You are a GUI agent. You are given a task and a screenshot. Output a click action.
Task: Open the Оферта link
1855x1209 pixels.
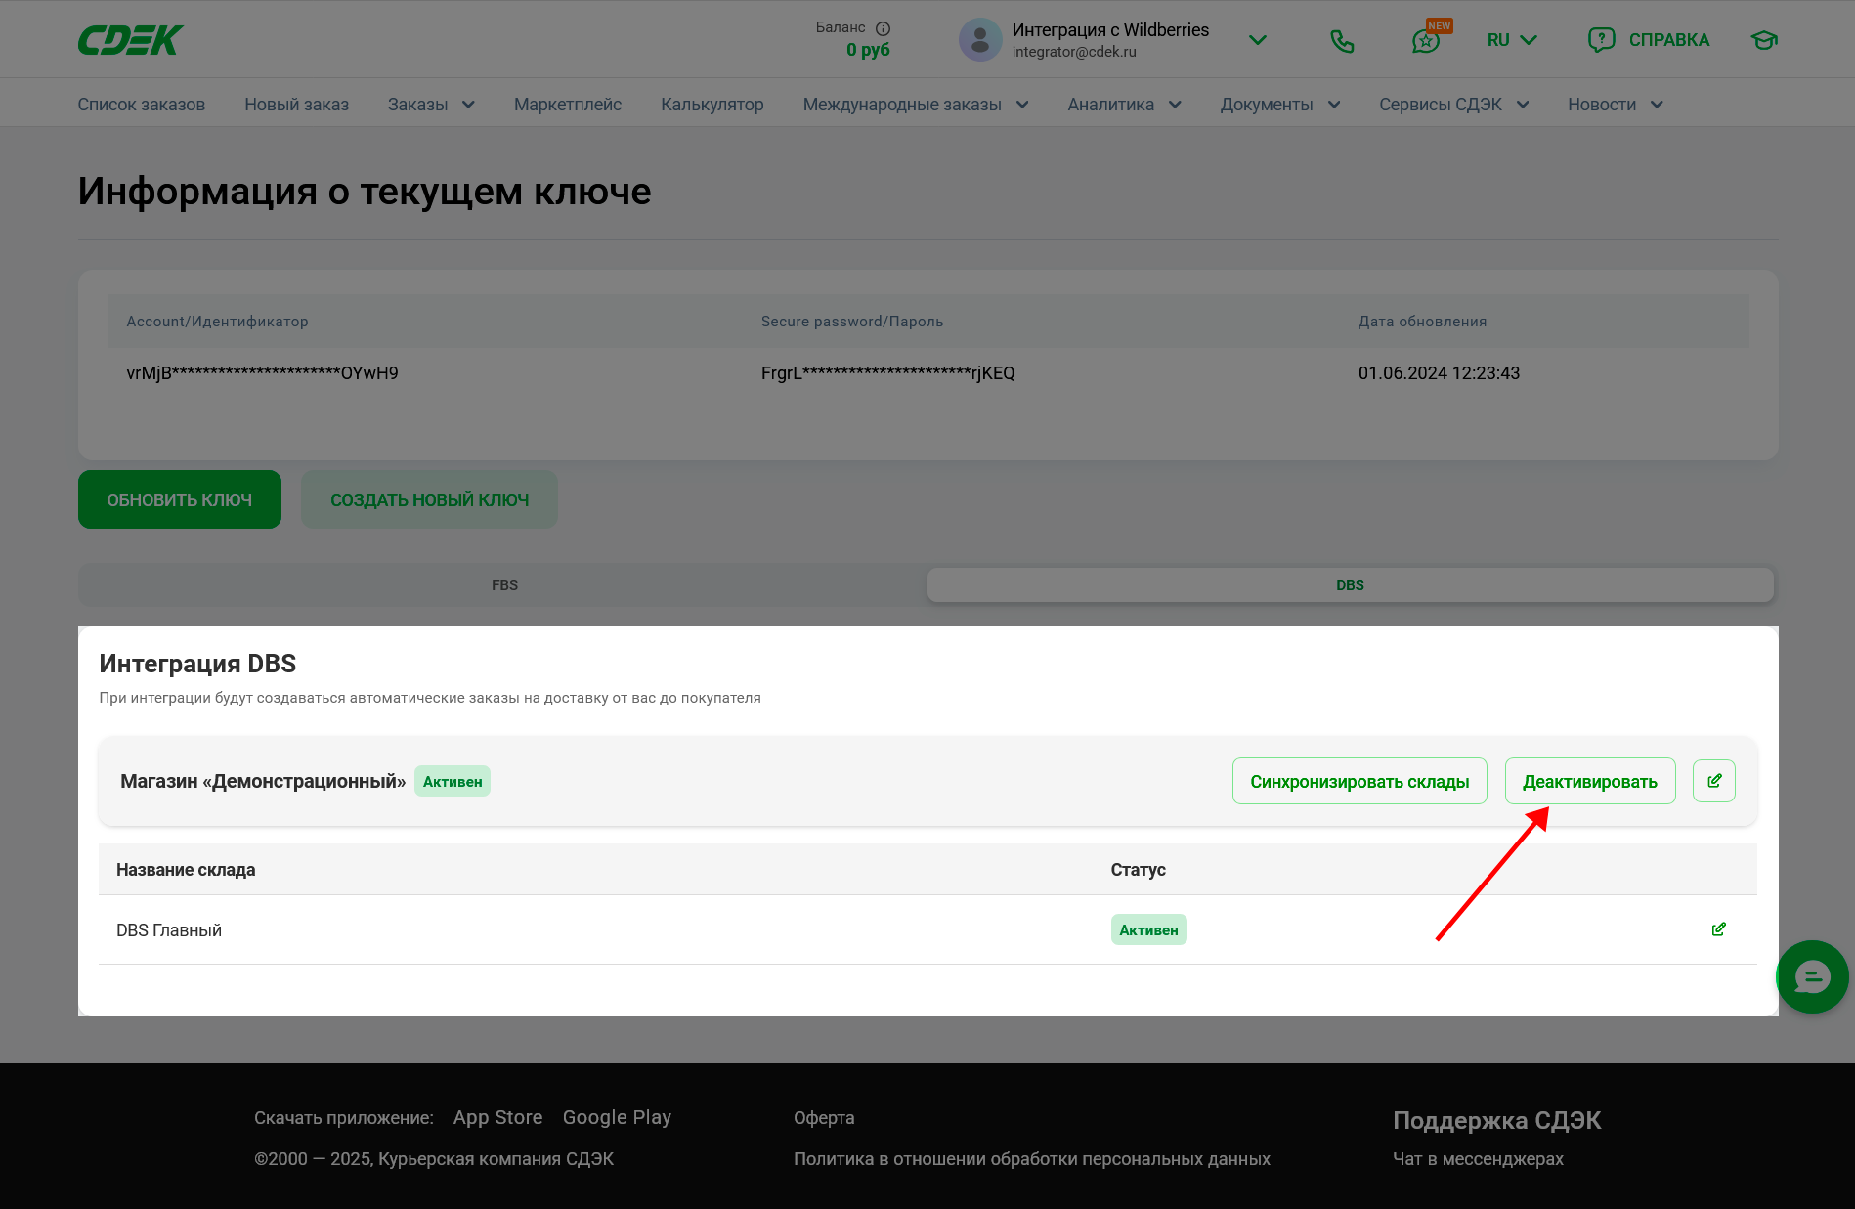tap(824, 1117)
